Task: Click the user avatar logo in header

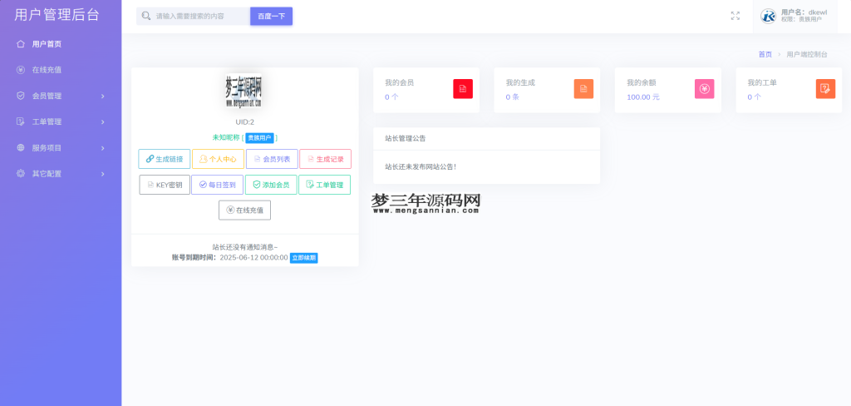Action: (x=768, y=17)
